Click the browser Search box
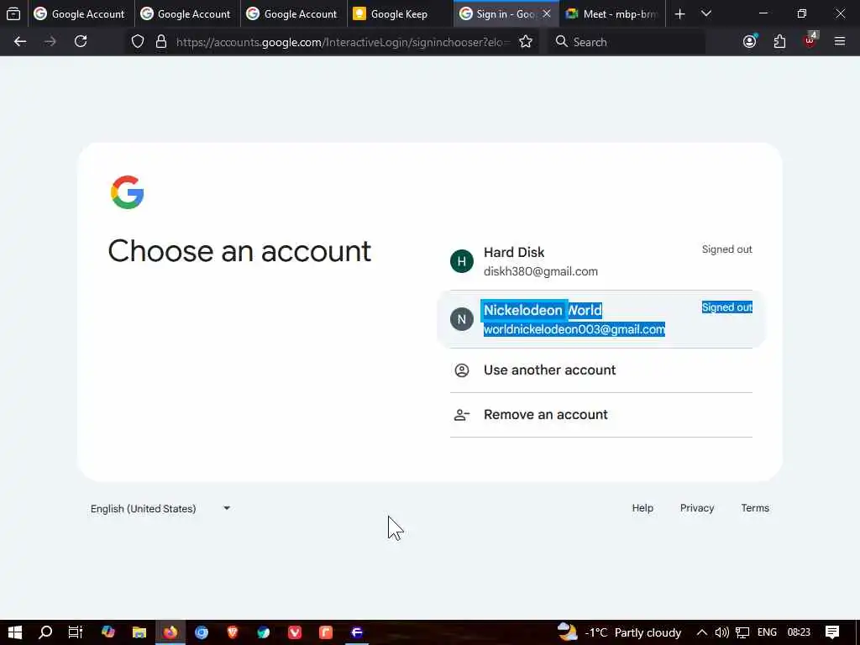The image size is (860, 645). pos(627,42)
